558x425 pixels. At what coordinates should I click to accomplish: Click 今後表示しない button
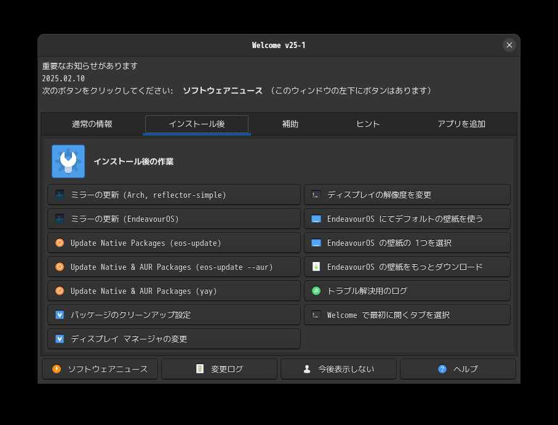[x=338, y=369]
